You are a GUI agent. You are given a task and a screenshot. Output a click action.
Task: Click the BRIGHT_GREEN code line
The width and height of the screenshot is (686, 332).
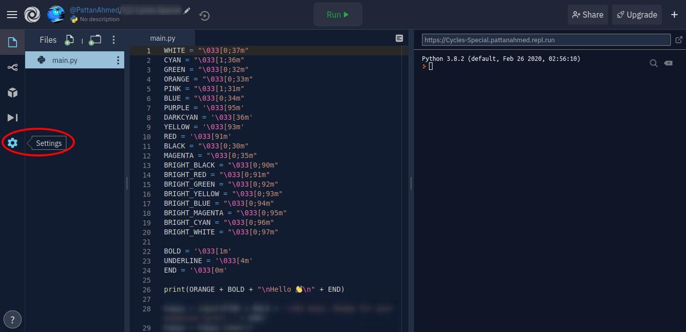(x=221, y=185)
